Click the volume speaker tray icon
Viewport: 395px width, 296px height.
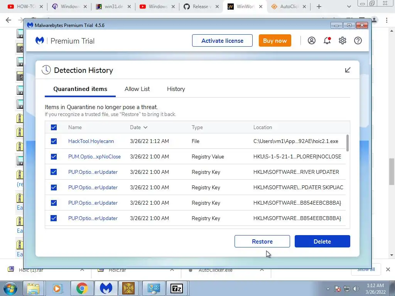tap(356, 289)
